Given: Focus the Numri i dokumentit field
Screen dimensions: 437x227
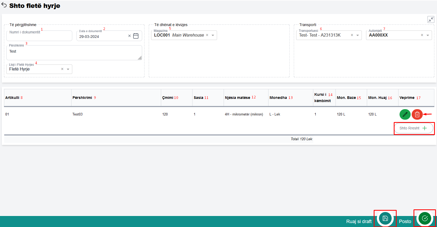Looking at the screenshot, I should click(39, 36).
